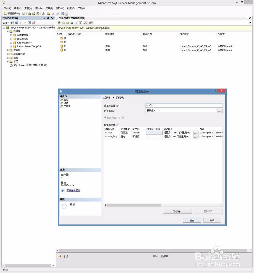The height and width of the screenshot is (273, 254).
Task: Select the 选项 page in the dialog
Action: click(66, 103)
